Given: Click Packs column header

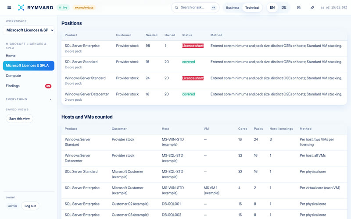Looking at the screenshot, I should [x=258, y=129].
